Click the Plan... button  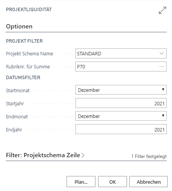point(81,182)
